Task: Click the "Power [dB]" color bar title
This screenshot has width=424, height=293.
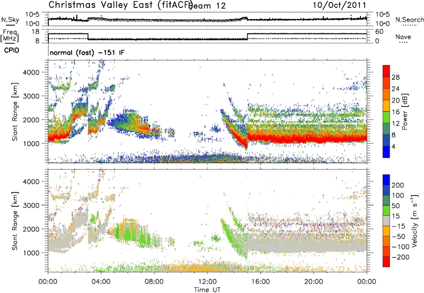Action: [x=405, y=112]
